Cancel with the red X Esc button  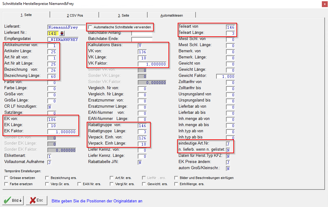37,200
